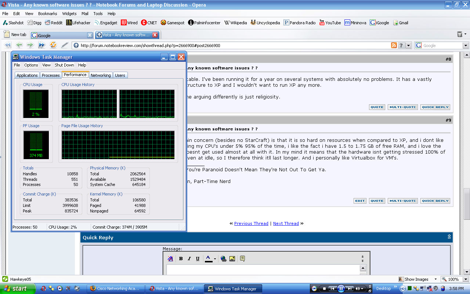Open the Show Images dropdown

[435, 279]
